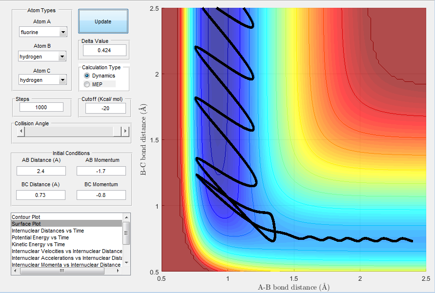The width and height of the screenshot is (435, 293).
Task: Click plot list scroll down arrow
Action: pos(126,263)
